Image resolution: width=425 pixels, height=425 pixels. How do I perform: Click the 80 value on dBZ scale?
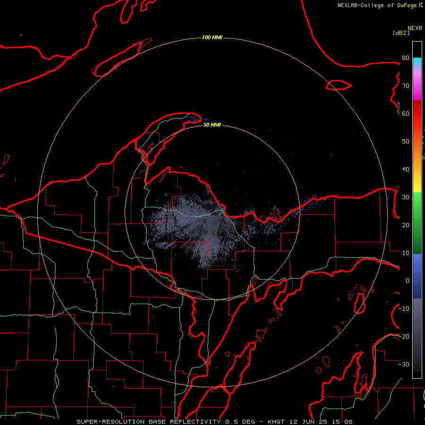[x=406, y=58]
